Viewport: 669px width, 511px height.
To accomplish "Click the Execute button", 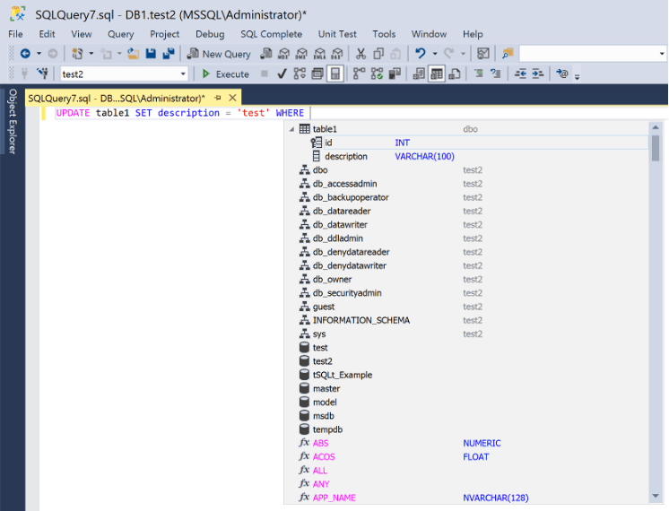I will pos(225,74).
